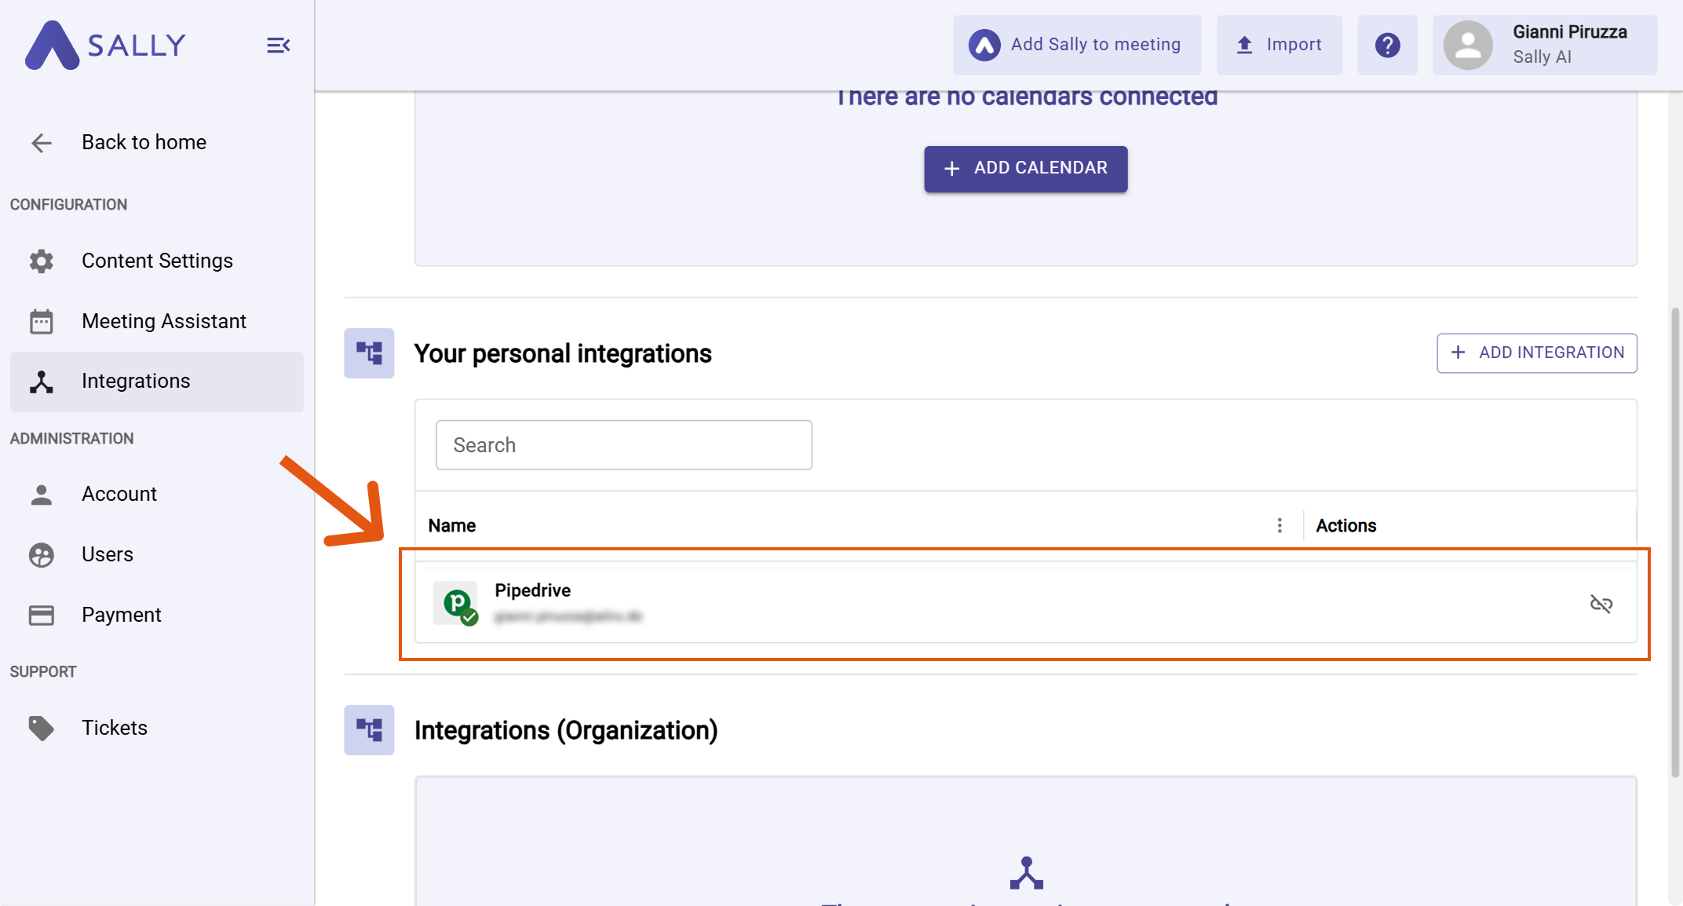Collapse the sidebar menu icon
Viewport: 1683px width, 906px height.
(278, 46)
